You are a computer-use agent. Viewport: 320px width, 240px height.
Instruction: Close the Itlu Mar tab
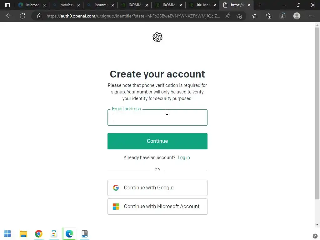215,5
